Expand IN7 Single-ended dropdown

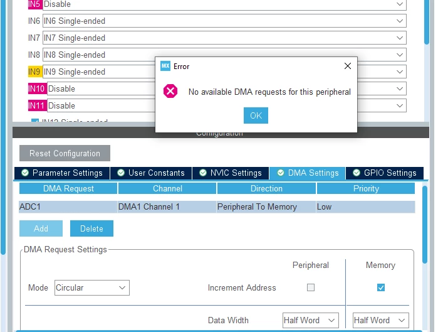(x=224, y=38)
